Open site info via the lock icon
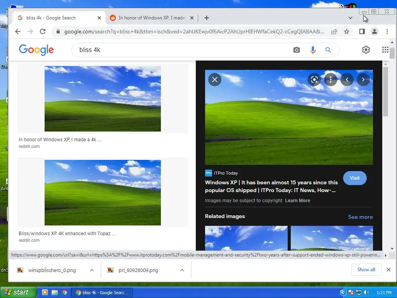The width and height of the screenshot is (397, 298). click(x=58, y=31)
